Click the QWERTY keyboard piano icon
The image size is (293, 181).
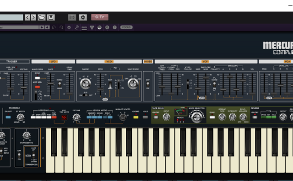pos(84,28)
